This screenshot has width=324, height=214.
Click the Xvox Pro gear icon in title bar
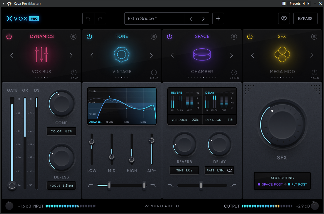[x=9, y=4]
